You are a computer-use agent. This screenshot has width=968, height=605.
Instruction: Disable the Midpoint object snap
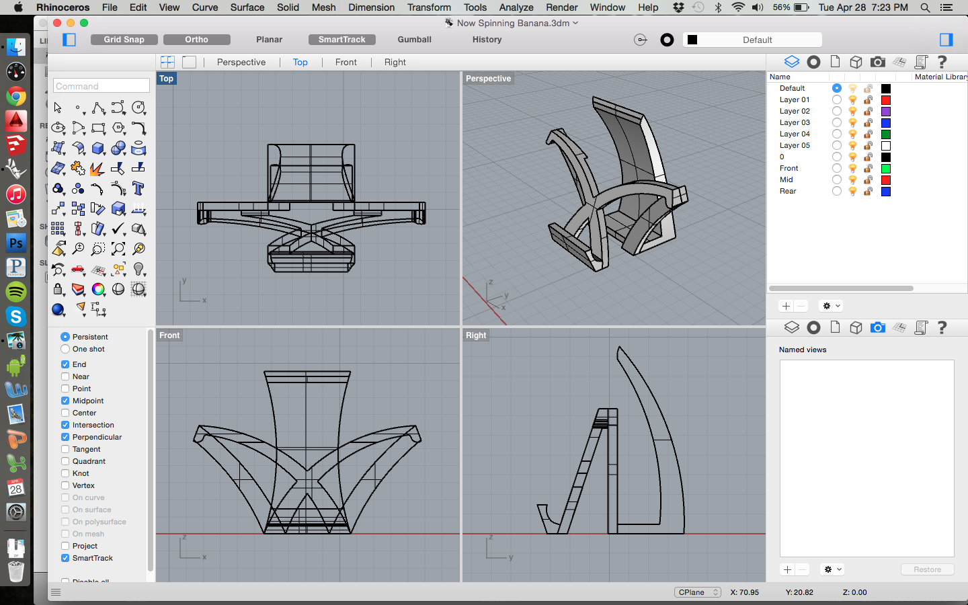click(x=65, y=401)
